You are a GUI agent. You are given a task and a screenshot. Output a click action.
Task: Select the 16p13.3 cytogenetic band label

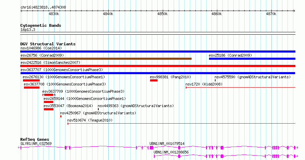(x=28, y=30)
